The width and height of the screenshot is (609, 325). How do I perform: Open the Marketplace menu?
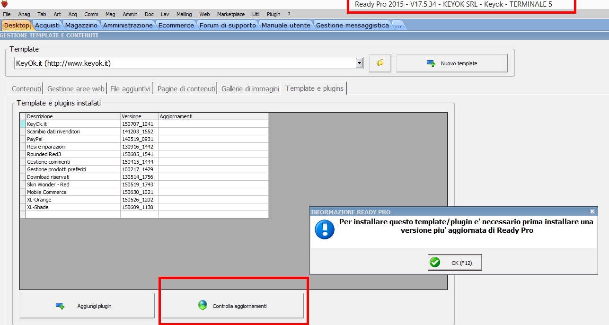point(231,14)
